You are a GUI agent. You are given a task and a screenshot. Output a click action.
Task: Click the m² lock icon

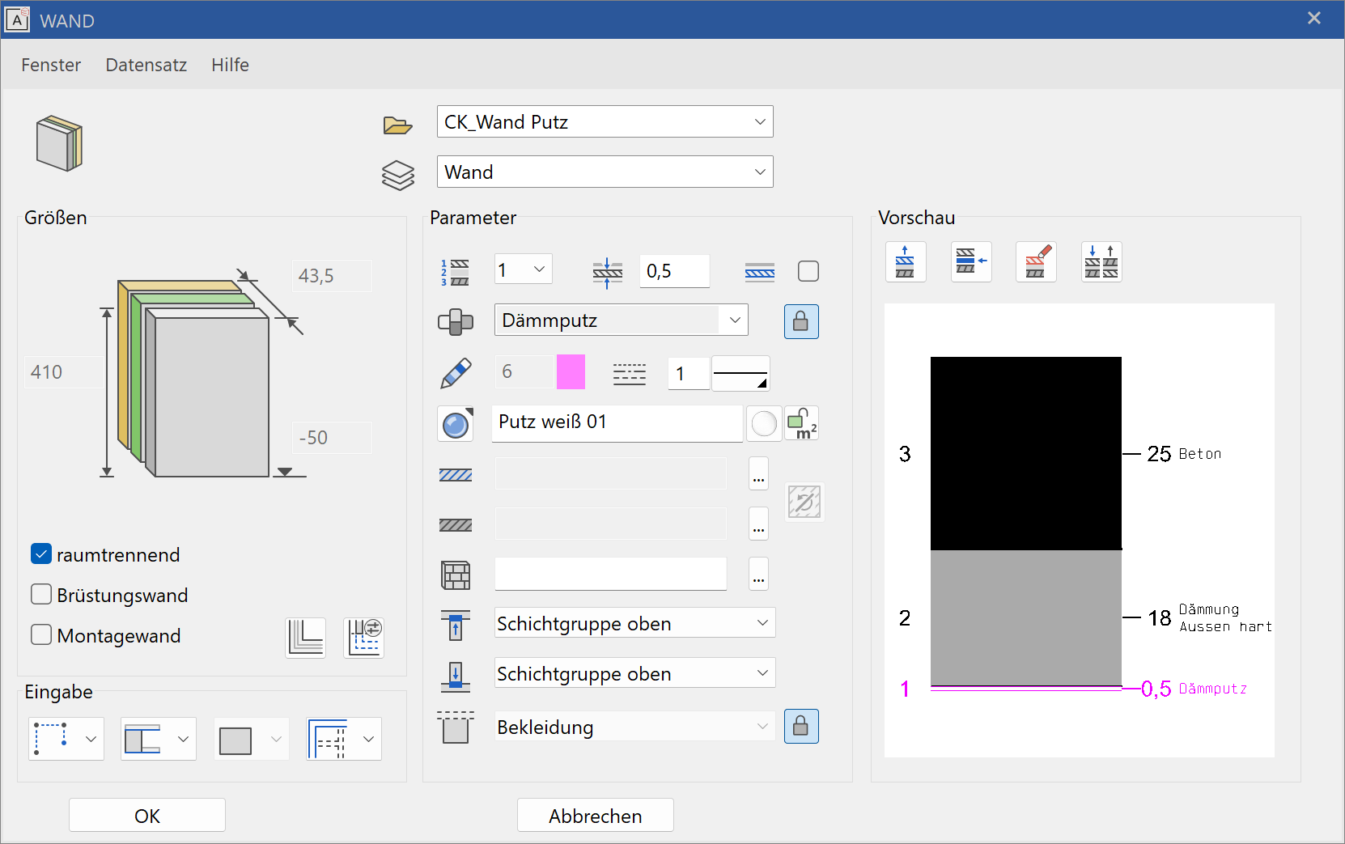point(802,423)
